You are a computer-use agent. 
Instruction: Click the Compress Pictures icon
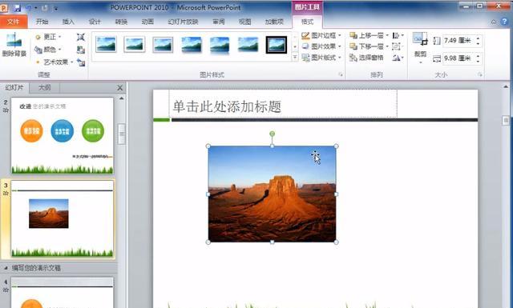[x=81, y=38]
